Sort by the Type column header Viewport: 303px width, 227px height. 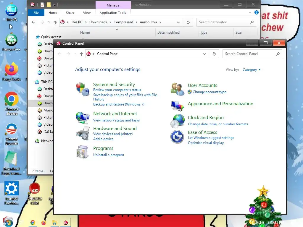(x=204, y=33)
